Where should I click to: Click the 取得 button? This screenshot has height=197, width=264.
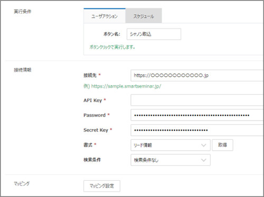point(222,145)
